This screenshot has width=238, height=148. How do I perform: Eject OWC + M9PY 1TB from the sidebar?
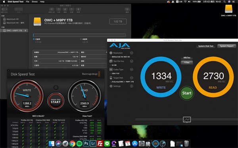click(x=25, y=30)
